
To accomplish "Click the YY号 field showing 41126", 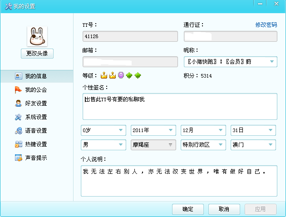I will (x=130, y=36).
